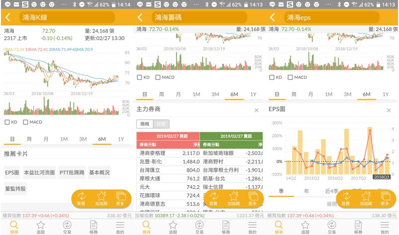Image resolution: width=399 pixels, height=235 pixels.
Task: Select broker row 兆豐-彰化
Action: pyautogui.click(x=168, y=162)
